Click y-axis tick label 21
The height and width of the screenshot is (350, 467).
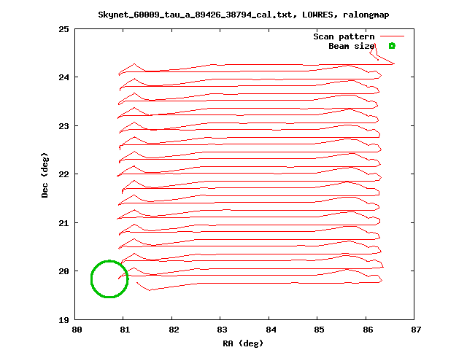pyautogui.click(x=63, y=223)
